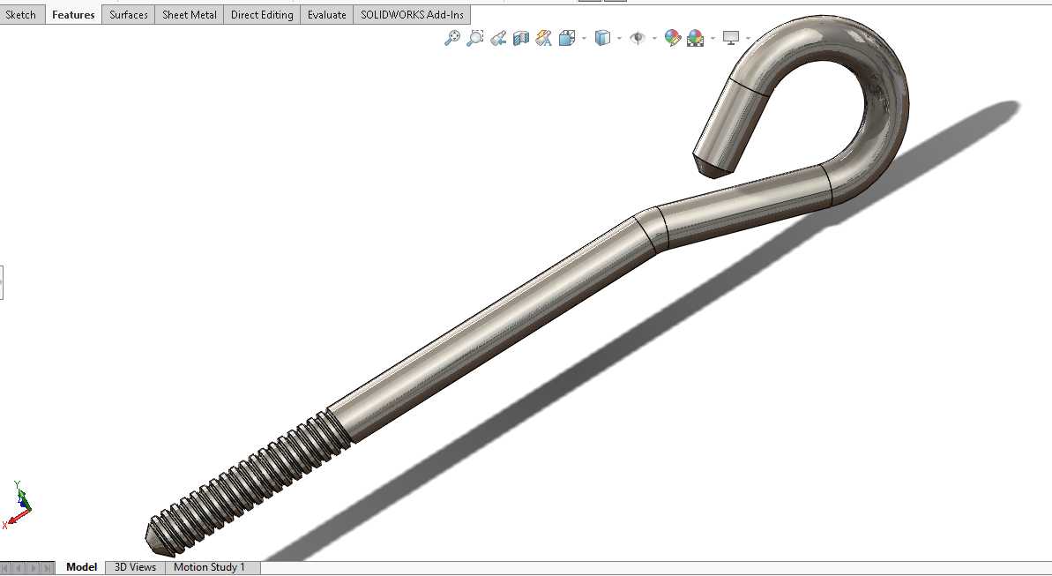Open the Dynamic Annotation Views icon

pyautogui.click(x=543, y=38)
